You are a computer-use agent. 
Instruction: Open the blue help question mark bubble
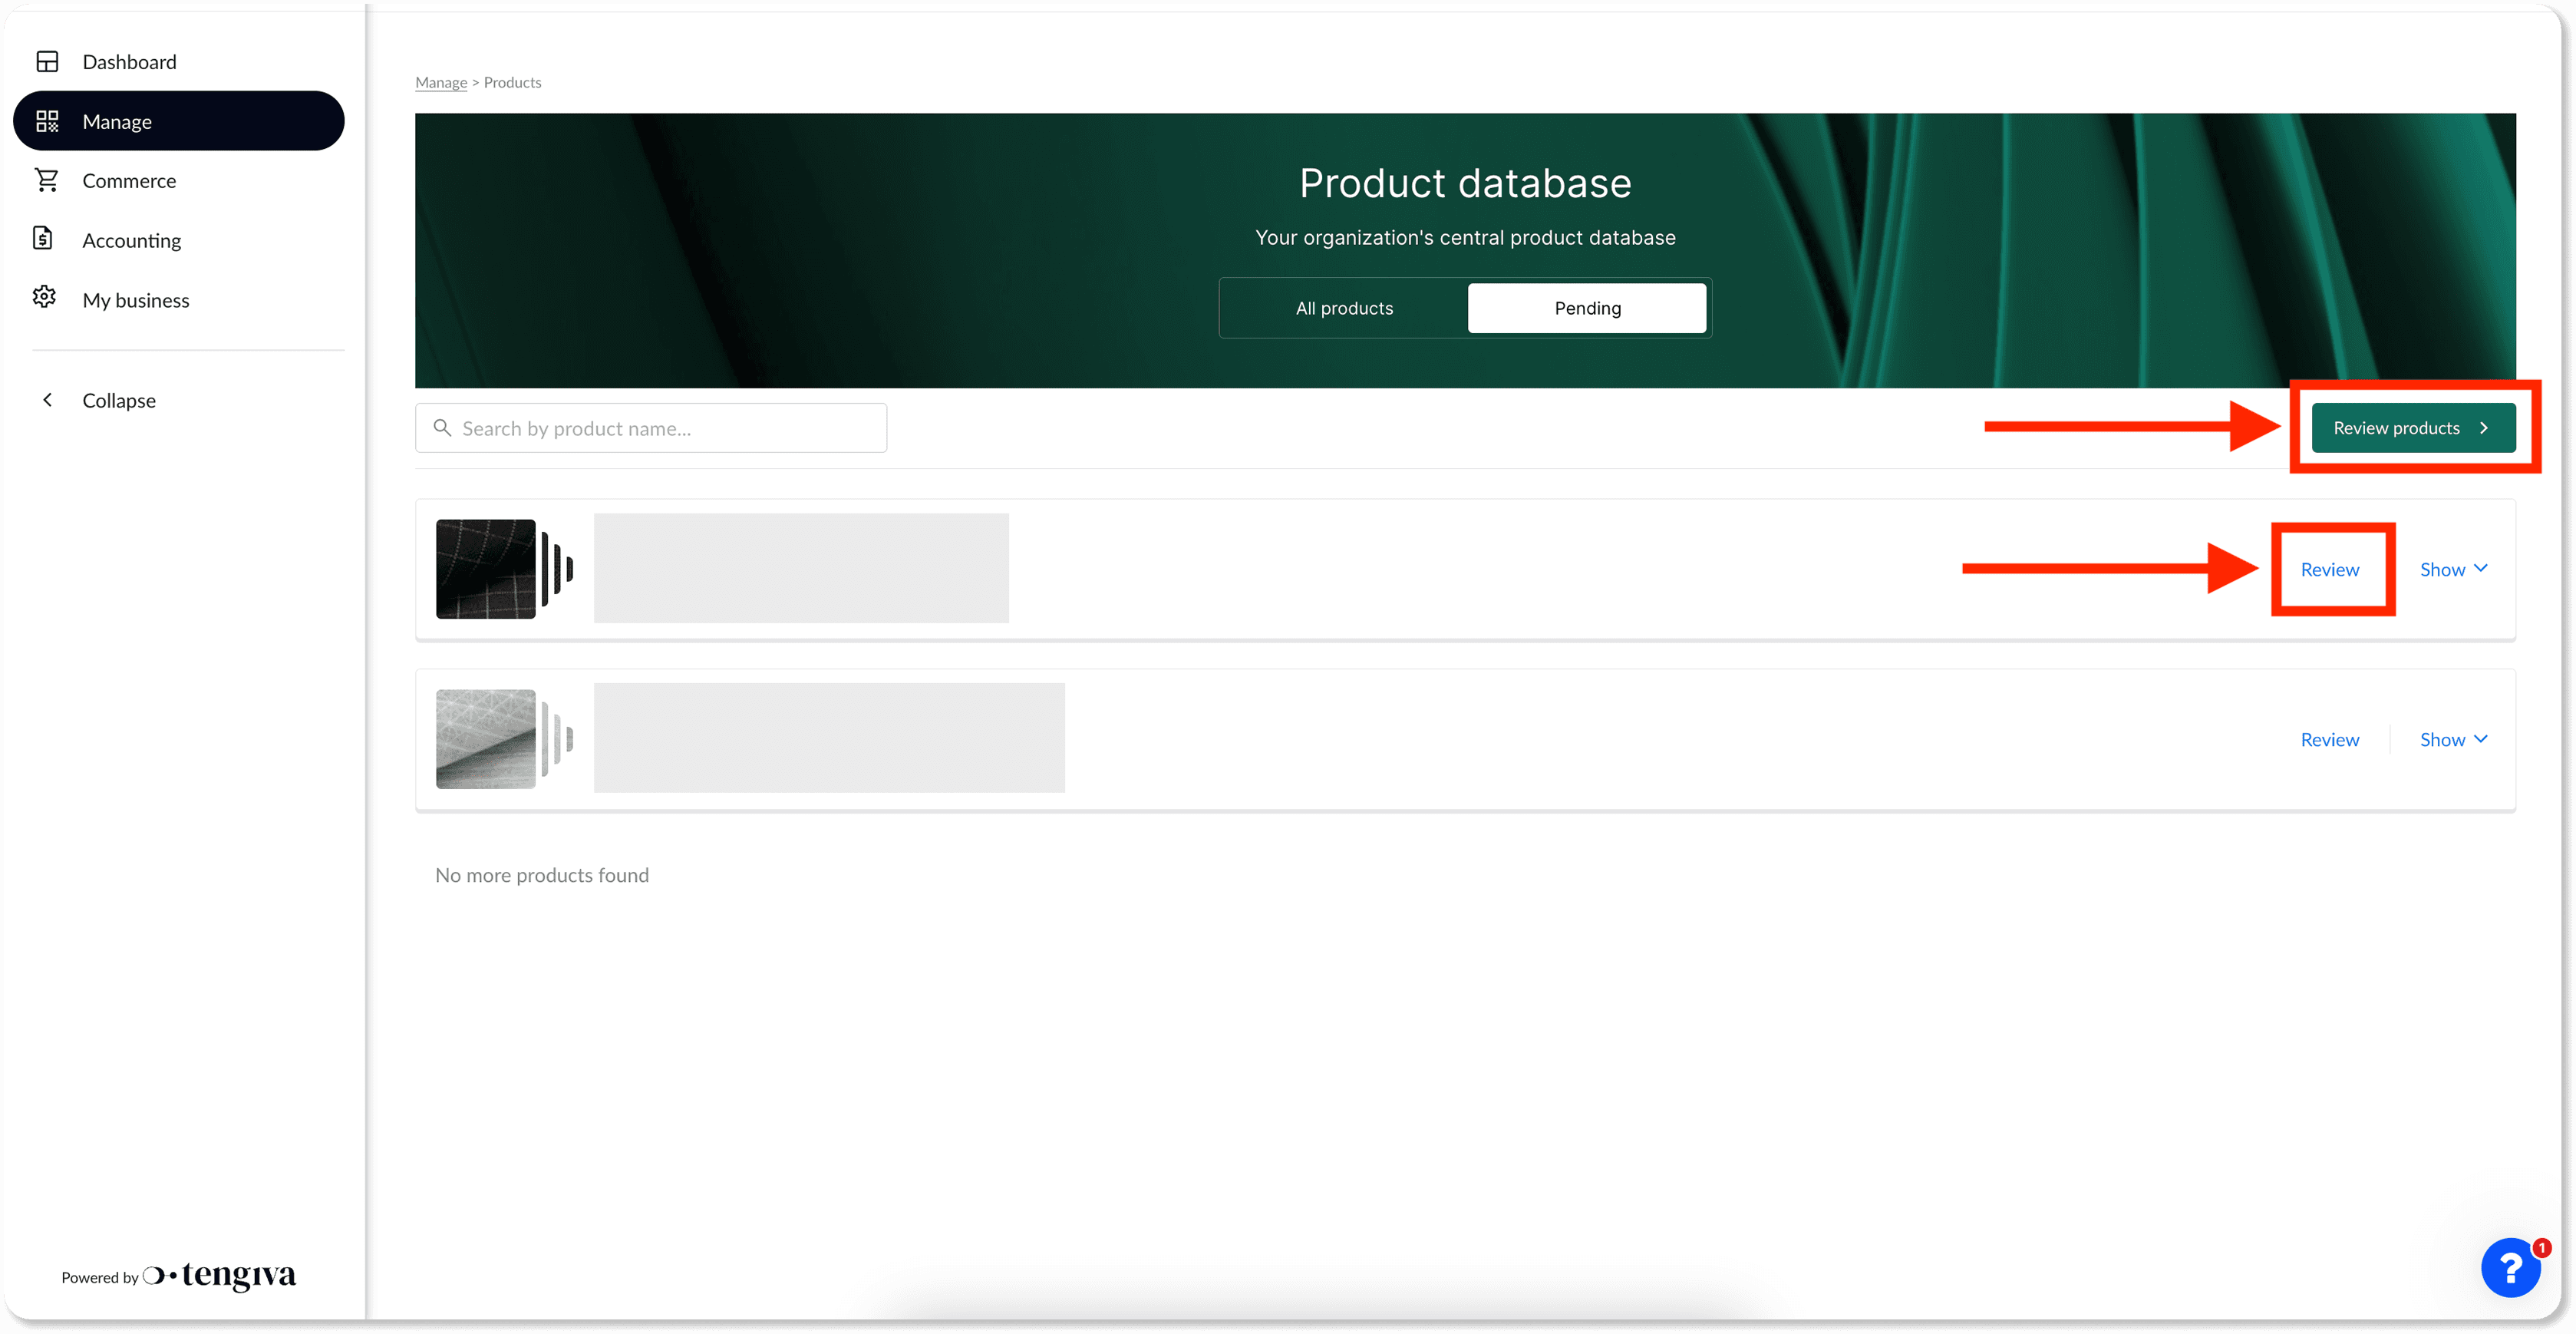(x=2510, y=1267)
